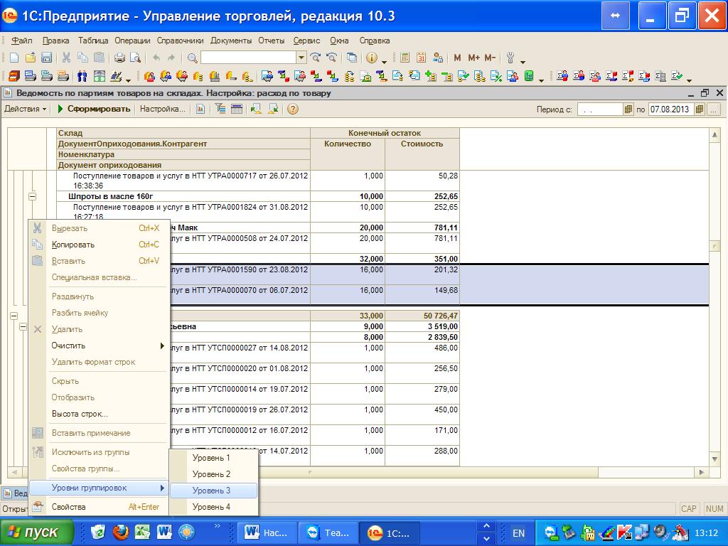Switch to the Word taskbar button Нас...
The width and height of the screenshot is (728, 546).
click(266, 533)
